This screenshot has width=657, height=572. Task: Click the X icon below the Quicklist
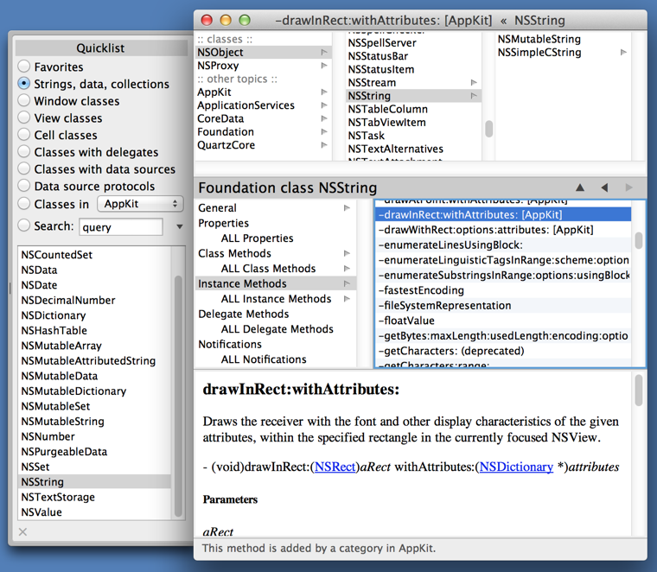click(x=23, y=531)
